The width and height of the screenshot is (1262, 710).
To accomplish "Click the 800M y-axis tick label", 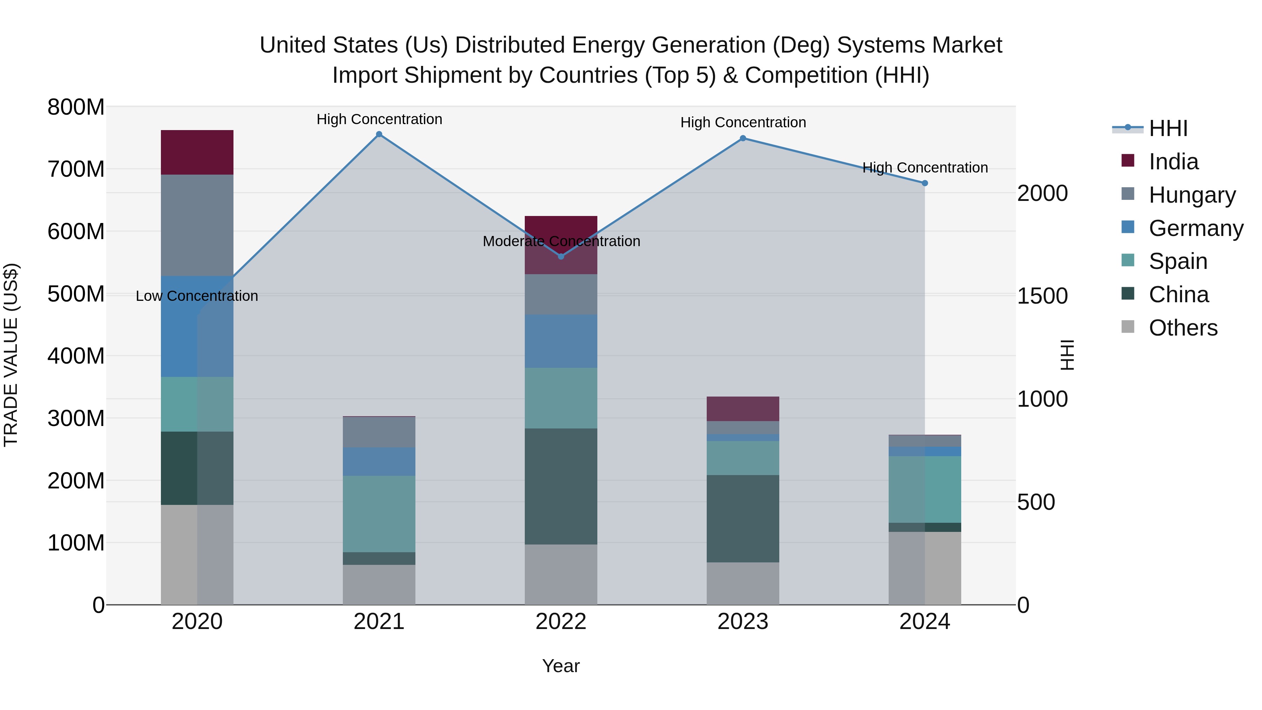I will click(x=76, y=107).
